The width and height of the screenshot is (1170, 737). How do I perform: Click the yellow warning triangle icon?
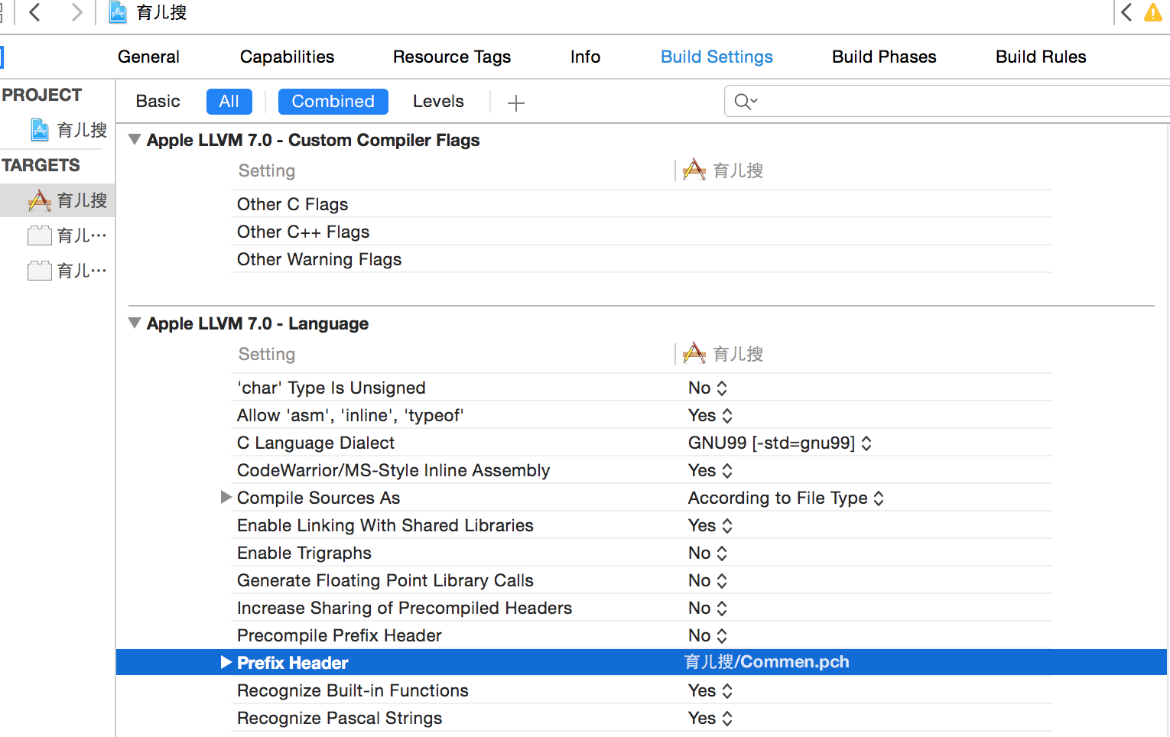[1153, 12]
